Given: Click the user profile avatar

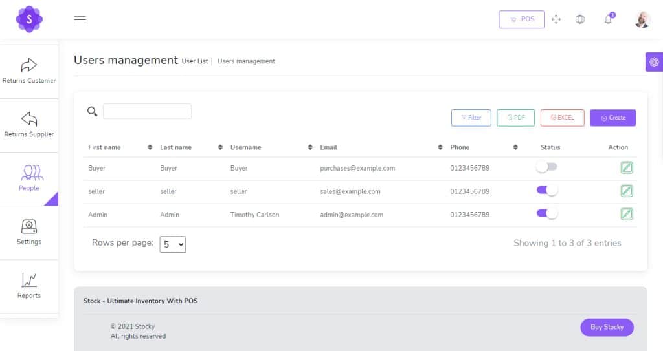Looking at the screenshot, I should click(x=642, y=19).
